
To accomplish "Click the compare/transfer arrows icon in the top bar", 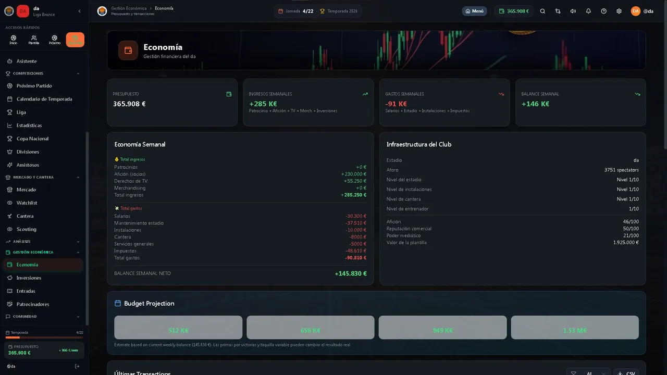I will (558, 11).
